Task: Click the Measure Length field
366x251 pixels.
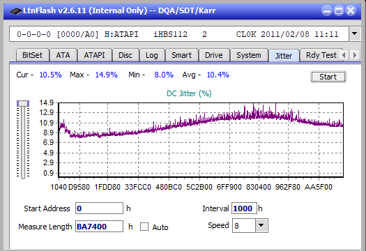Action: click(99, 227)
